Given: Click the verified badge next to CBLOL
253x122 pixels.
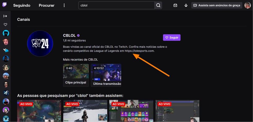Looking at the screenshot, I should point(78,35).
